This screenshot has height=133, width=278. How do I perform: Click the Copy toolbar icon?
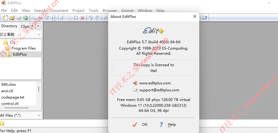coord(69,18)
